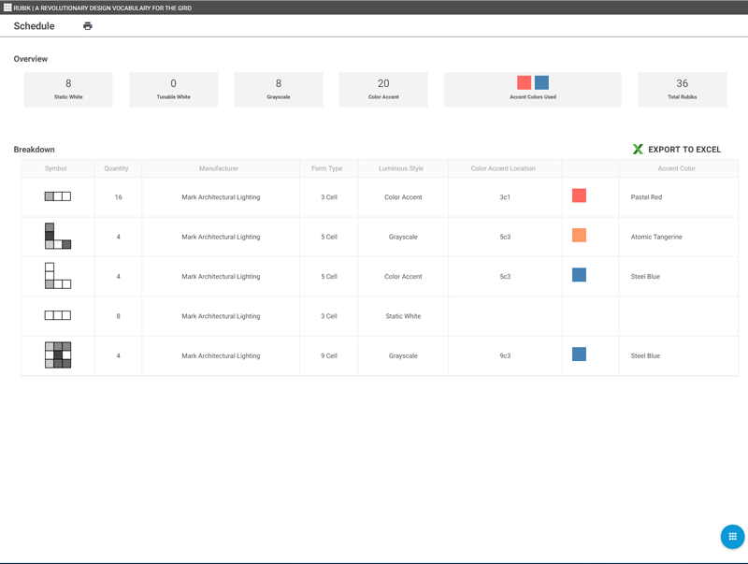The image size is (748, 564).
Task: Open the blue grid floating action button
Action: (732, 536)
